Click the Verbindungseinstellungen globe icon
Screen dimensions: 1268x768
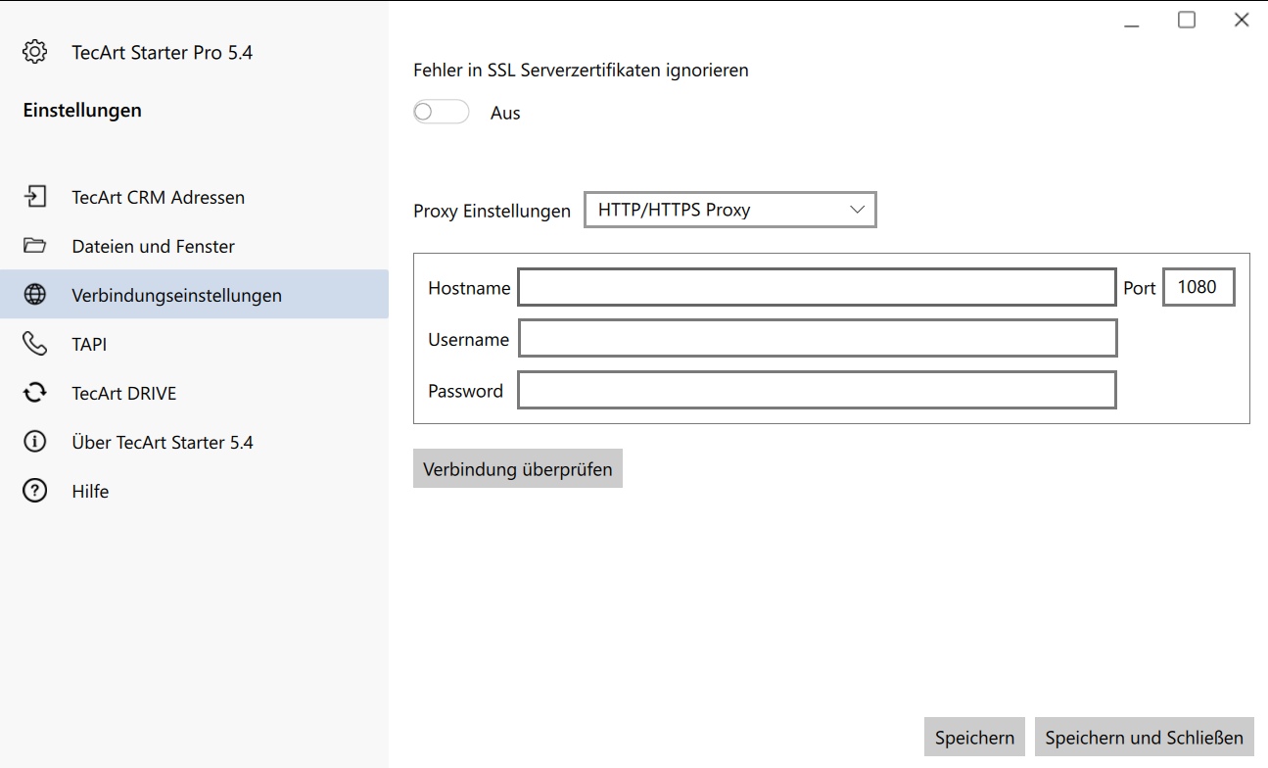click(x=35, y=295)
